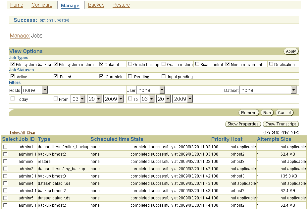308x210 pixels.
Task: Enable the To date filter checkbox
Action: pyautogui.click(x=129, y=99)
